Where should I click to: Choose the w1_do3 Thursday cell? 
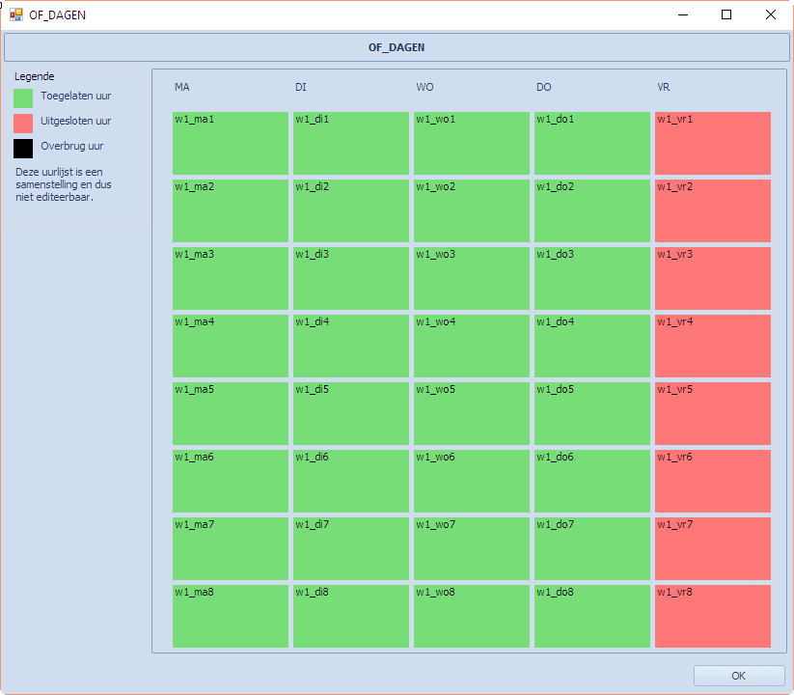(x=592, y=278)
